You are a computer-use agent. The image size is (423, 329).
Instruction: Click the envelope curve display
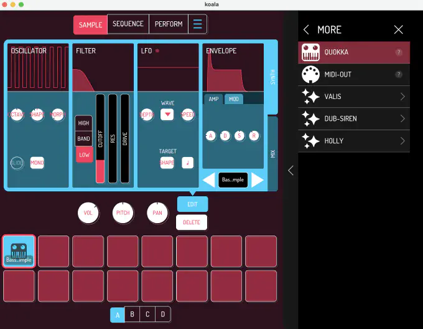coord(233,67)
